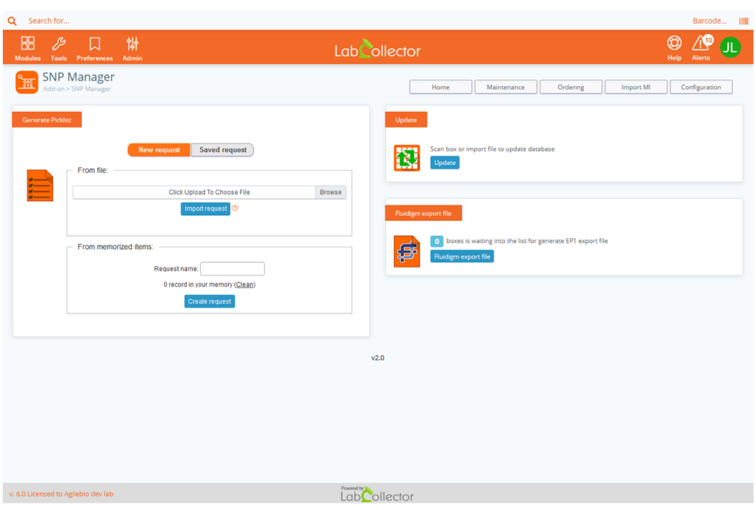Click the import request help icon

click(x=235, y=208)
